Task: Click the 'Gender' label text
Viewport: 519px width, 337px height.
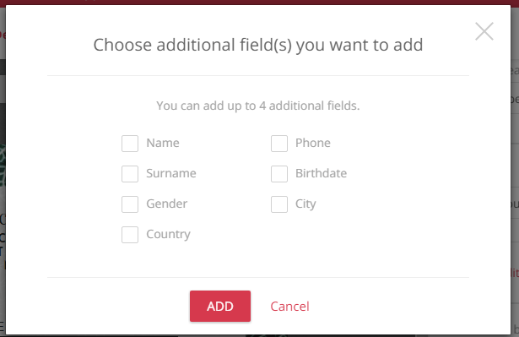Action: (167, 204)
